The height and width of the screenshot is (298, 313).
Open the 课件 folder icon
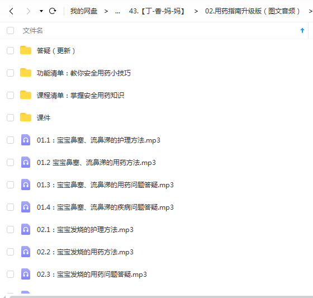[26, 117]
